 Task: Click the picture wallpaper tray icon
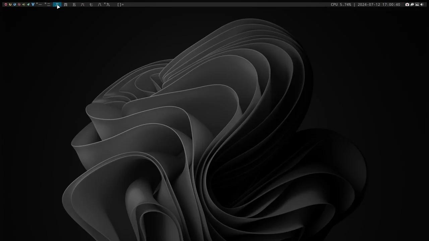[x=417, y=5]
